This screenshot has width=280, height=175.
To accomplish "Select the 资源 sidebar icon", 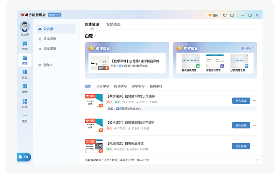I will (x=25, y=60).
